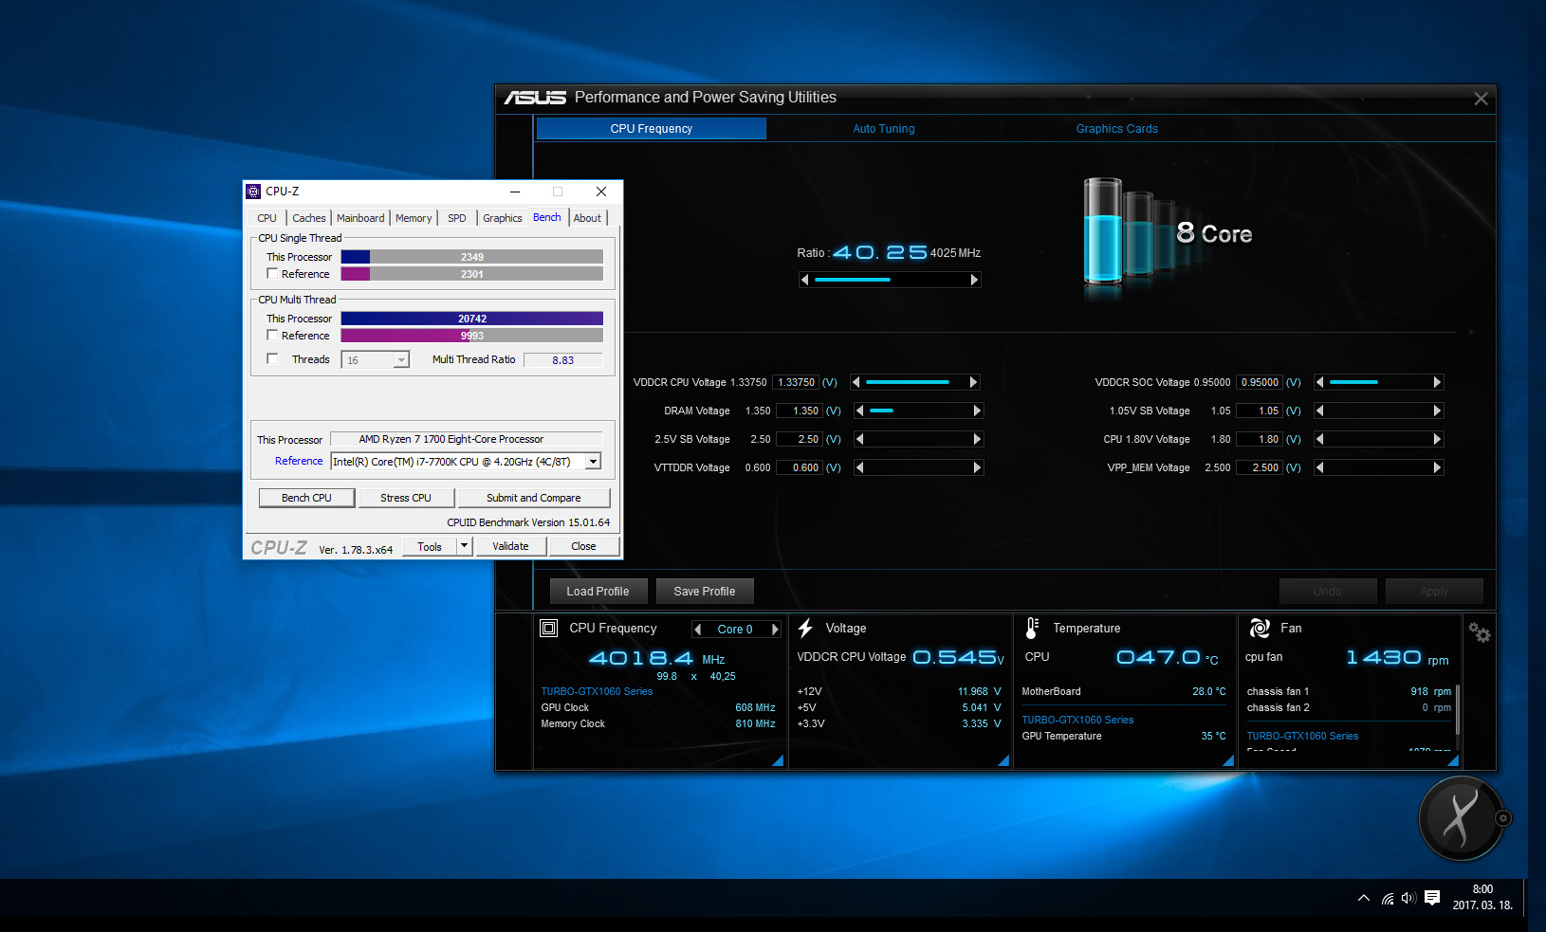
Task: Click the settings gears icon in ASUS monitor panel
Action: pos(1479,632)
